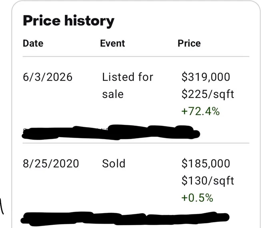
Task: Click the Price history heading
Action: click(x=68, y=21)
